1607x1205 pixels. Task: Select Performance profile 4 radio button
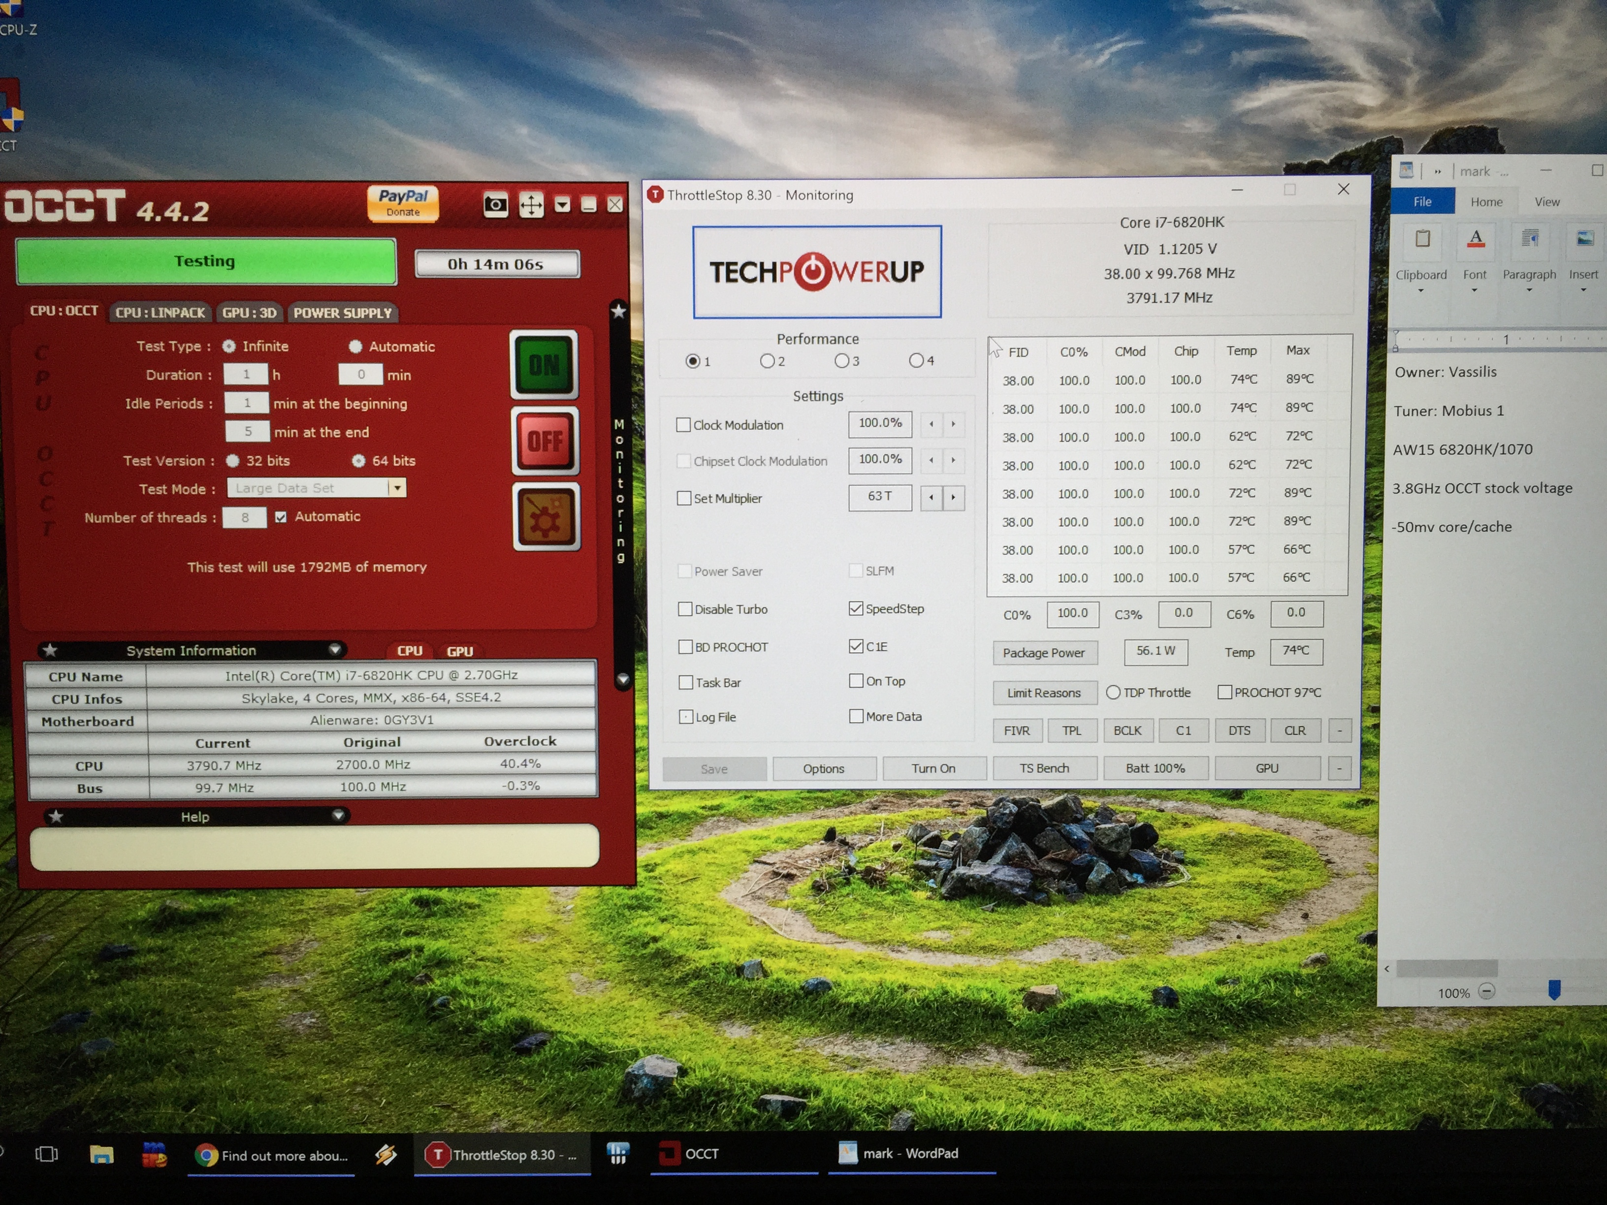tap(916, 360)
